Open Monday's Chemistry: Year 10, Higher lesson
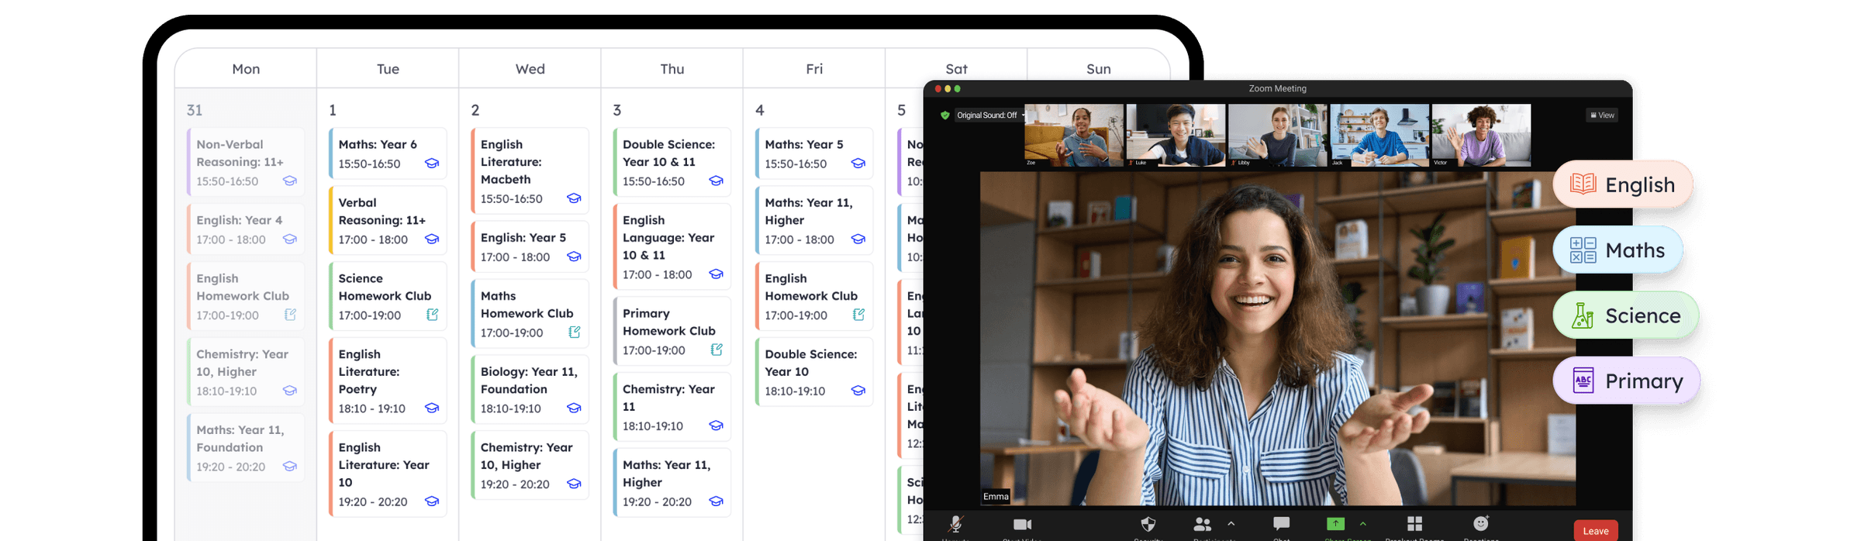 [x=246, y=372]
